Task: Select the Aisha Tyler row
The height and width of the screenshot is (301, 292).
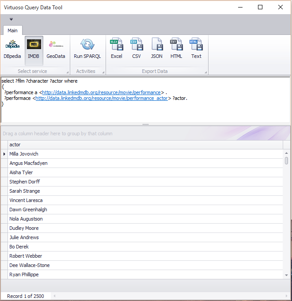Action: (145, 172)
